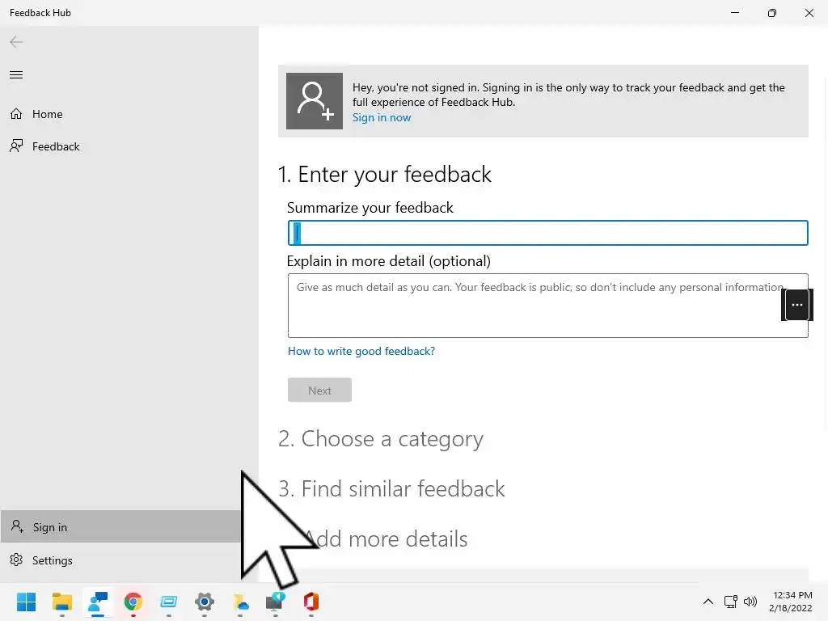The image size is (828, 621).
Task: Click the volume speaker tray icon
Action: coord(750,602)
